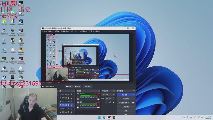The width and height of the screenshot is (213, 120).
Task: Open virtual camera gear settings icon
Action: (133, 103)
